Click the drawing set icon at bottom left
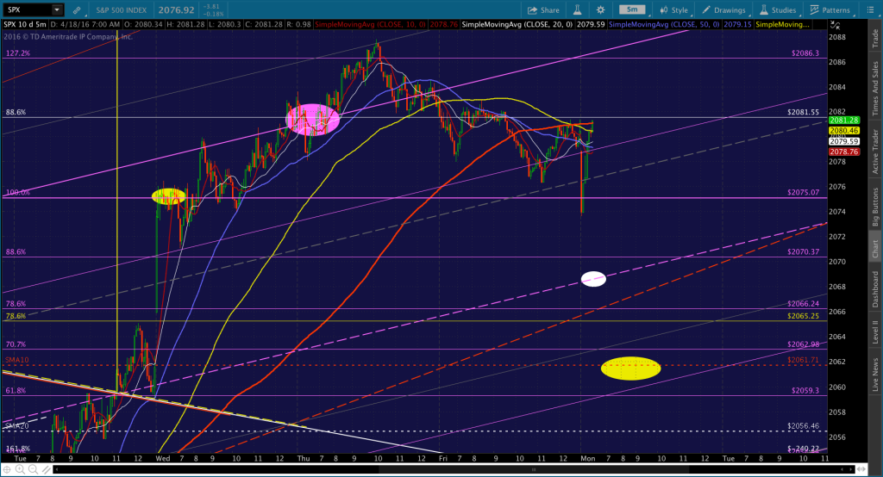Image resolution: width=883 pixels, height=477 pixels. 47,469
